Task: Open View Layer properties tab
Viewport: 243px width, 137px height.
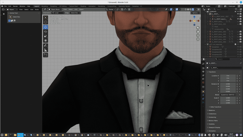Action: point(204,75)
